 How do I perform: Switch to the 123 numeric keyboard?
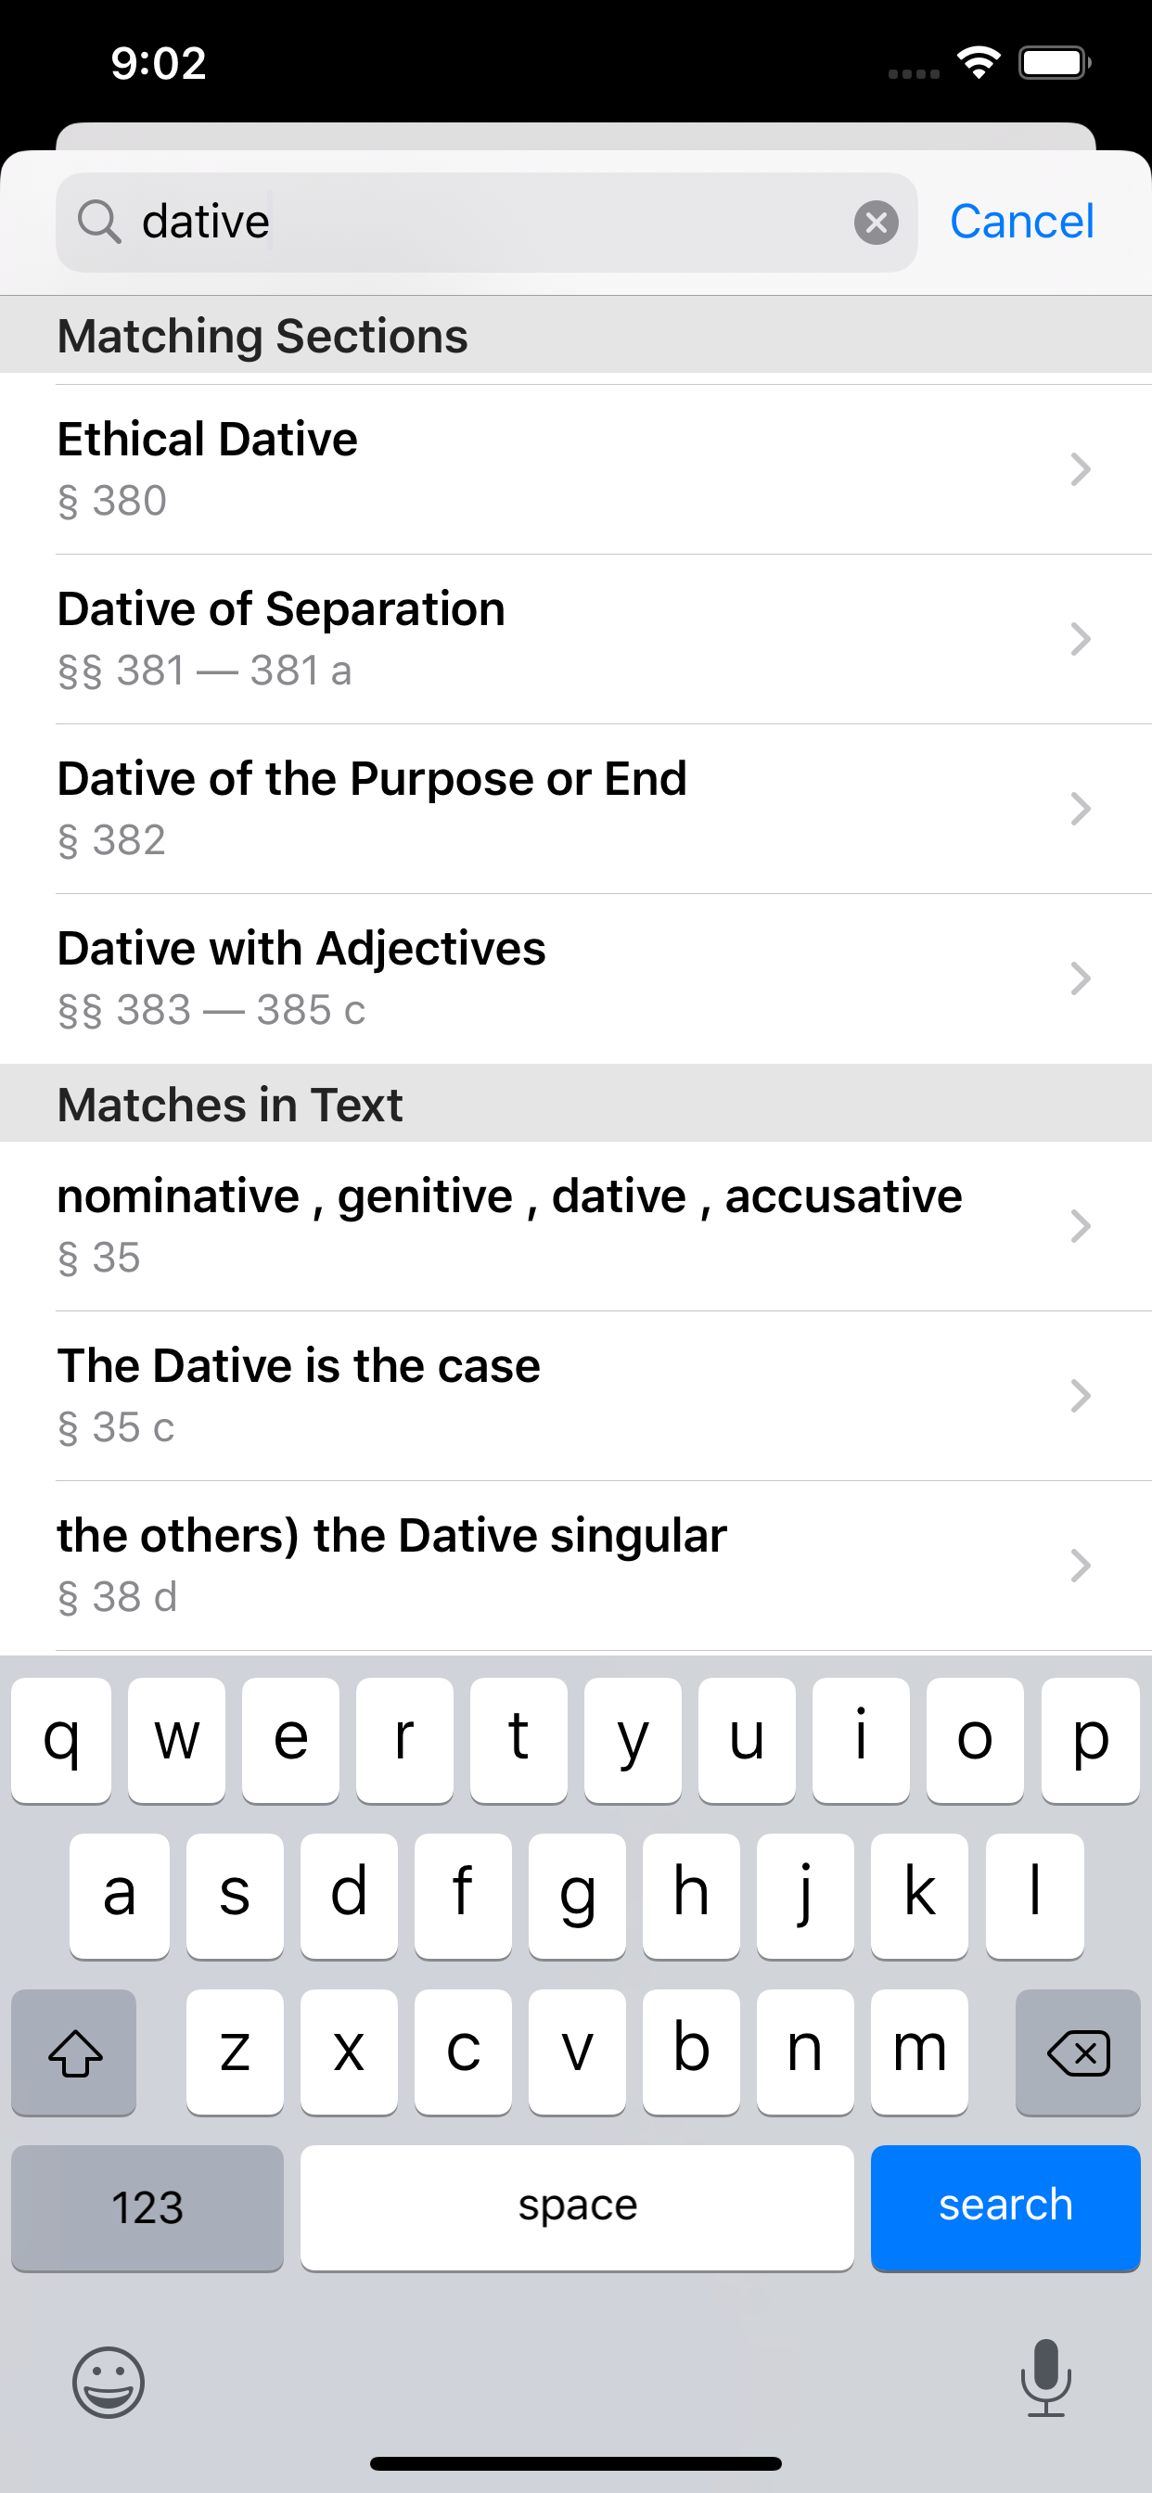[x=147, y=2207]
